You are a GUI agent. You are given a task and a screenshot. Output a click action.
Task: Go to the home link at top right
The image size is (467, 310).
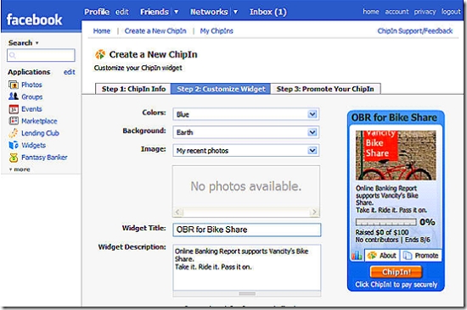pyautogui.click(x=371, y=12)
